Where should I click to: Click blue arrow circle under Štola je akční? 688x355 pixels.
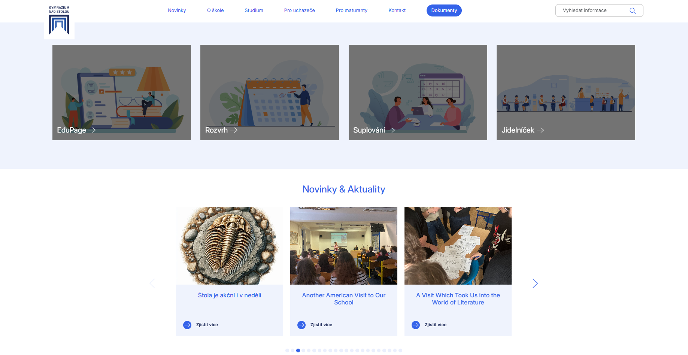point(187,325)
